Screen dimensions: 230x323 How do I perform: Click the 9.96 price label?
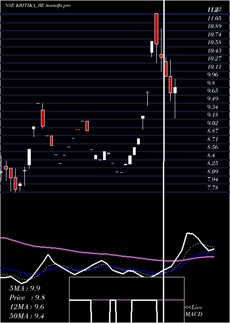point(213,75)
